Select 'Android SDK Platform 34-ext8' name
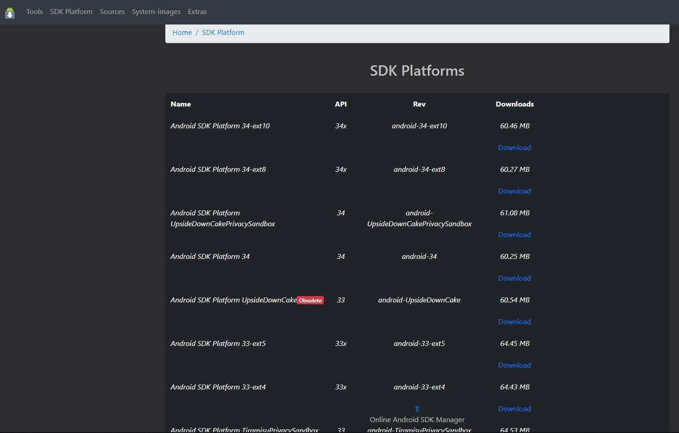This screenshot has height=433, width=679. pyautogui.click(x=218, y=170)
